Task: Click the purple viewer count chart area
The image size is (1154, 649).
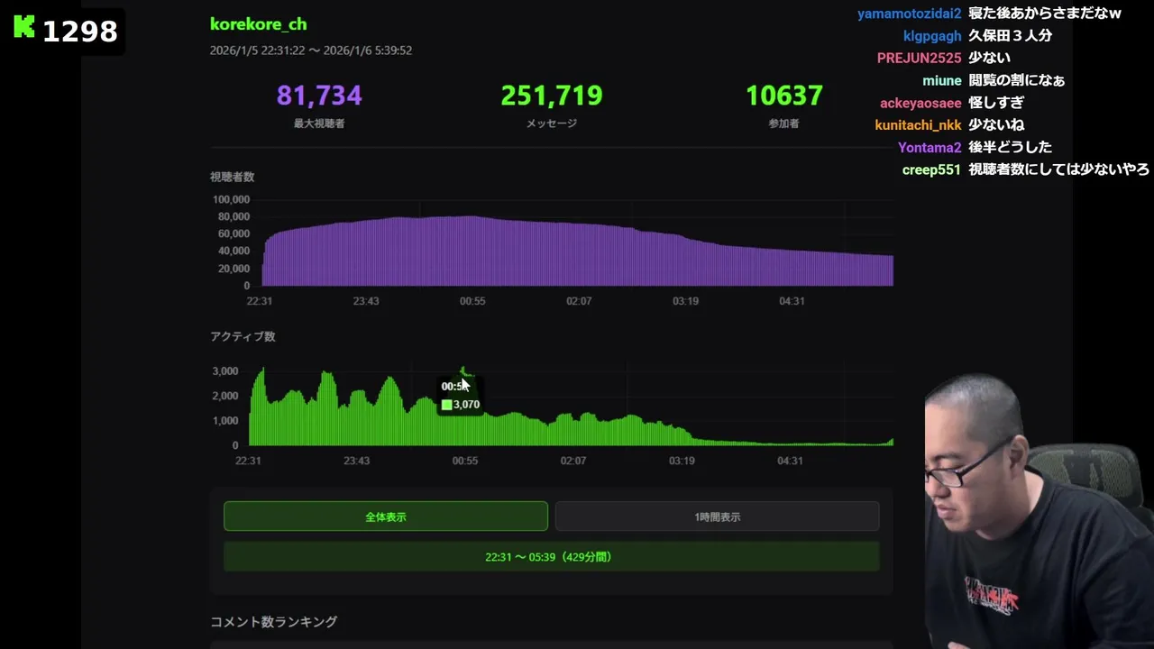Action: [x=577, y=252]
